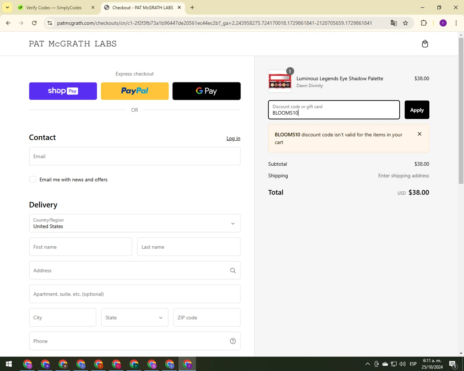
Task: Open the browser extensions puzzle icon
Action: pyautogui.click(x=424, y=23)
